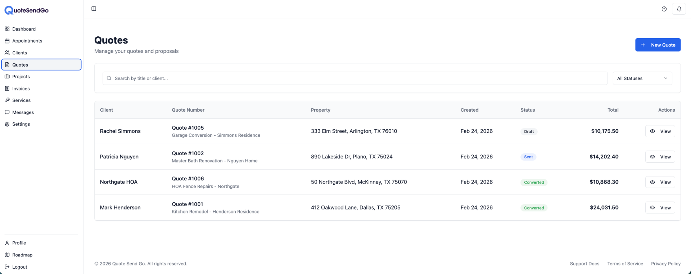Navigate to Messages in the sidebar
The image size is (691, 274).
click(x=23, y=112)
